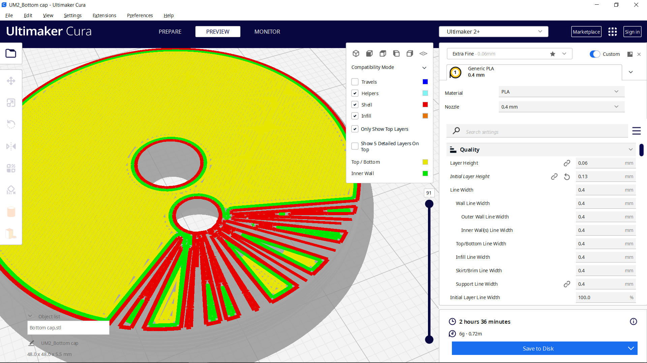Open the Marketplace apps grid icon
Image resolution: width=647 pixels, height=363 pixels.
[x=612, y=32]
